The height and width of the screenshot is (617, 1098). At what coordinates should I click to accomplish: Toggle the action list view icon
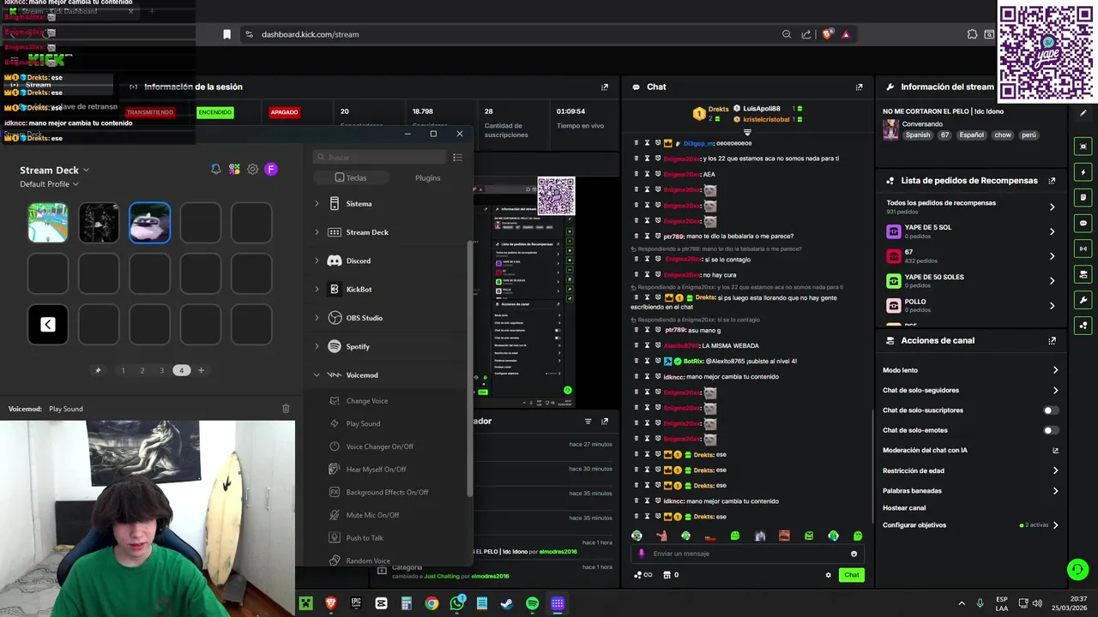pos(457,157)
